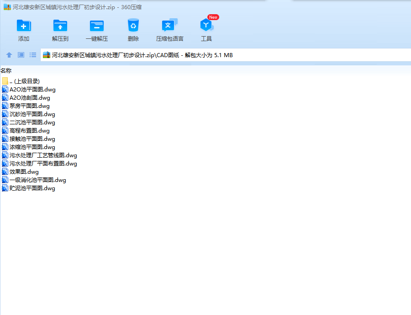The image size is (411, 315).
Task: Switch to the list view mode icon
Action: coord(33,55)
